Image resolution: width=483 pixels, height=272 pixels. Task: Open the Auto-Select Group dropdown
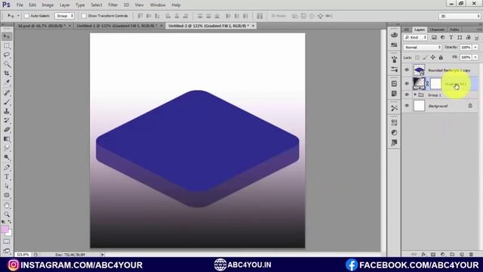(64, 16)
